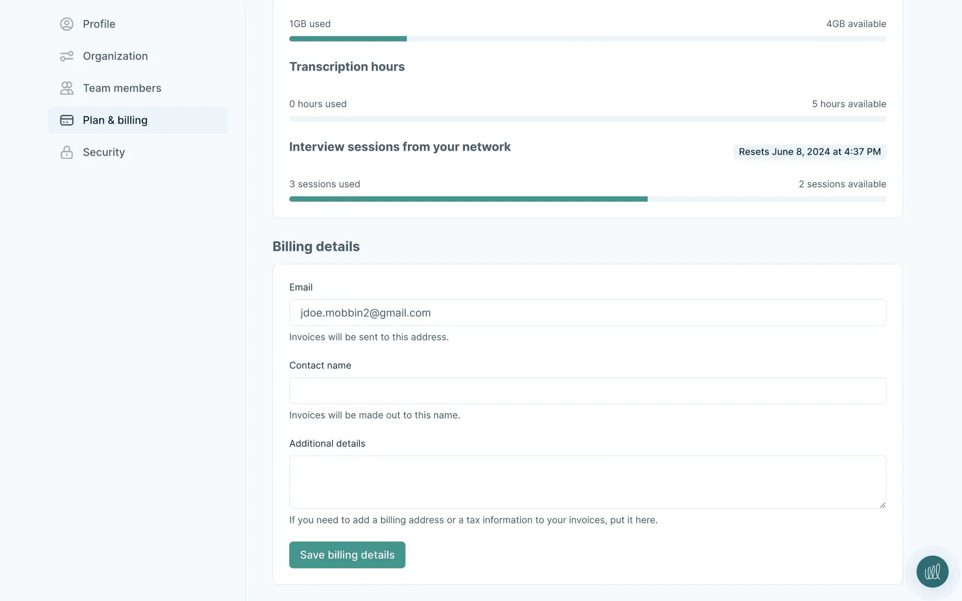This screenshot has width=962, height=601.
Task: Click the Additional details text area
Action: tap(587, 482)
